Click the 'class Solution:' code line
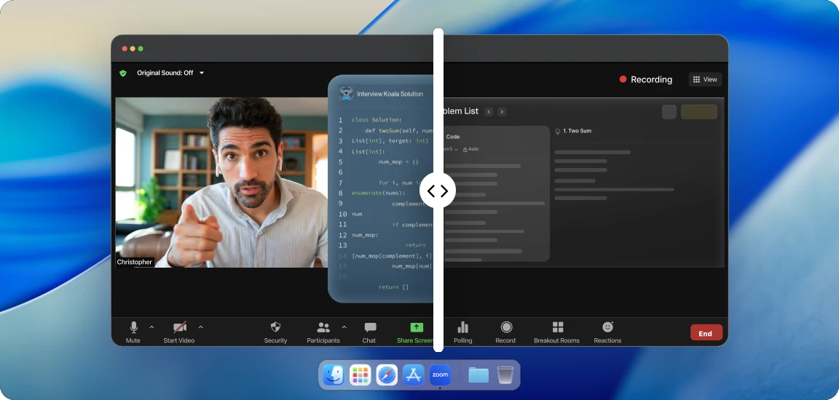 (x=377, y=119)
